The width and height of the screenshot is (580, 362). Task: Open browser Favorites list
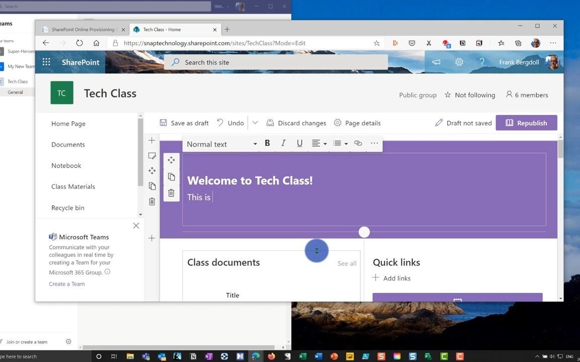pyautogui.click(x=501, y=43)
